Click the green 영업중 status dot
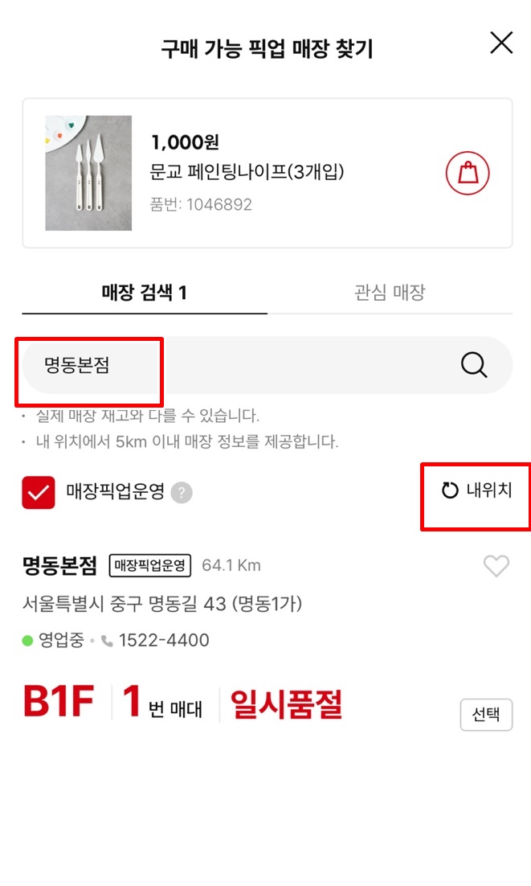 pyautogui.click(x=27, y=641)
